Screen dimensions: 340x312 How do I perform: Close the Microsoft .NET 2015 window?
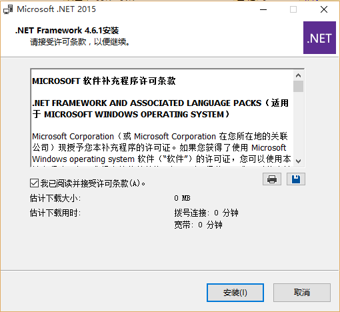pos(324,9)
